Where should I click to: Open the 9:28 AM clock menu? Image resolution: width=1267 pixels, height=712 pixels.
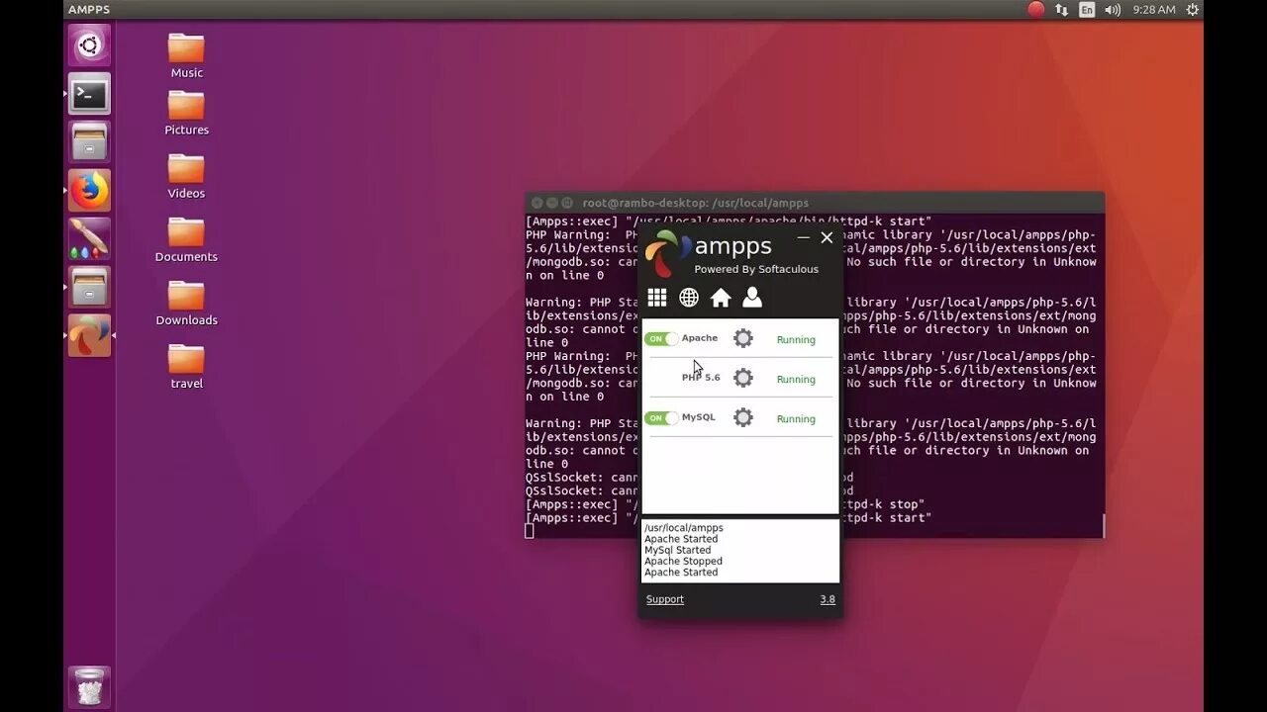pos(1154,9)
